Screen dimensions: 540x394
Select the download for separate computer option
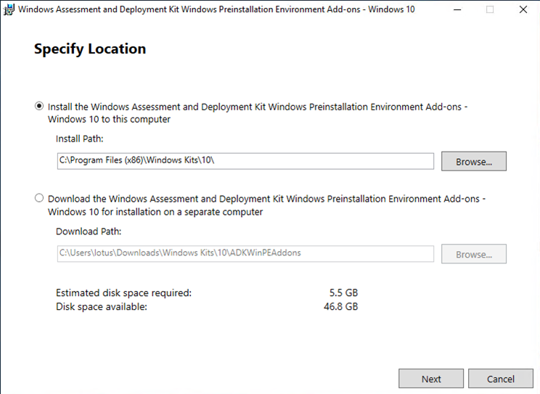coord(39,197)
